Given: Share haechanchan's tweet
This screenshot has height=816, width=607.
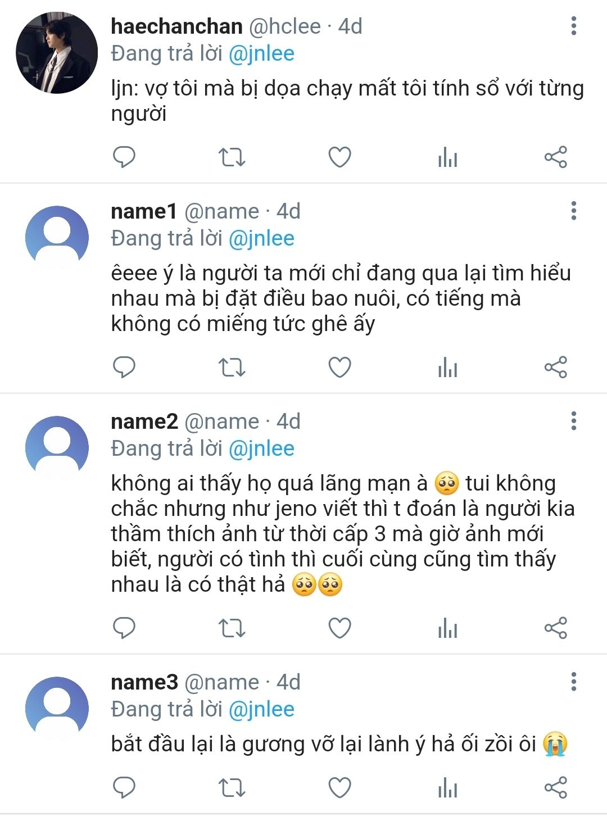Looking at the screenshot, I should [555, 157].
